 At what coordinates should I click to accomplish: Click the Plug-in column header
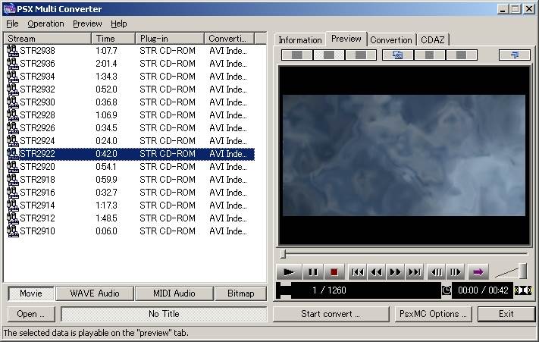coord(170,39)
